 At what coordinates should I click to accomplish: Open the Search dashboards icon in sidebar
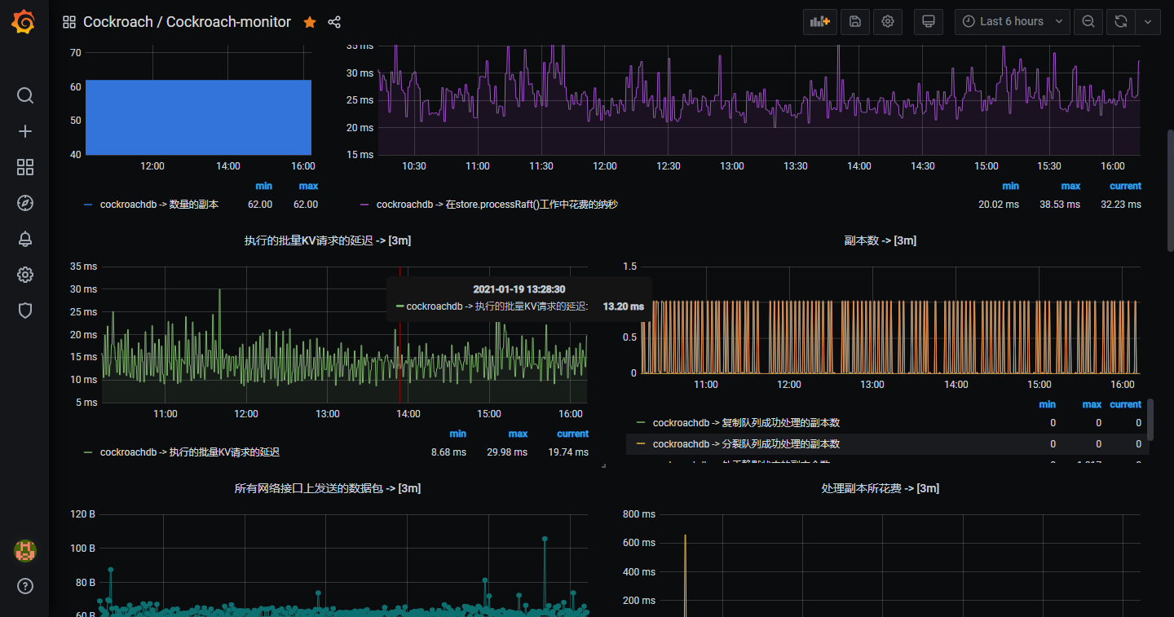coord(25,95)
